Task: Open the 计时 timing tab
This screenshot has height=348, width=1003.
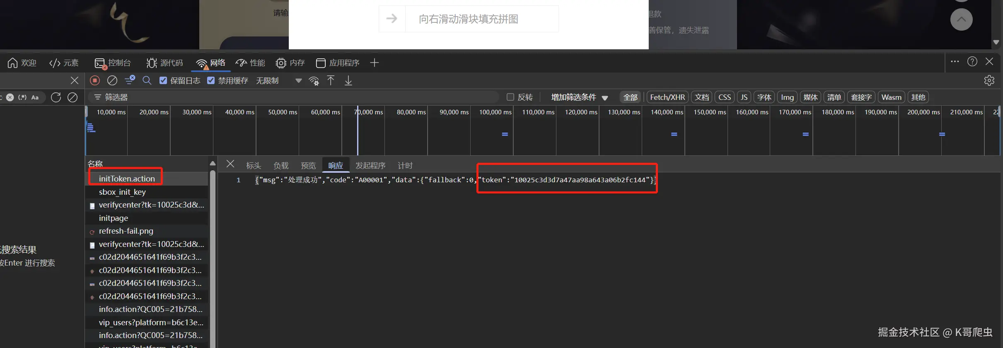Action: pyautogui.click(x=405, y=166)
